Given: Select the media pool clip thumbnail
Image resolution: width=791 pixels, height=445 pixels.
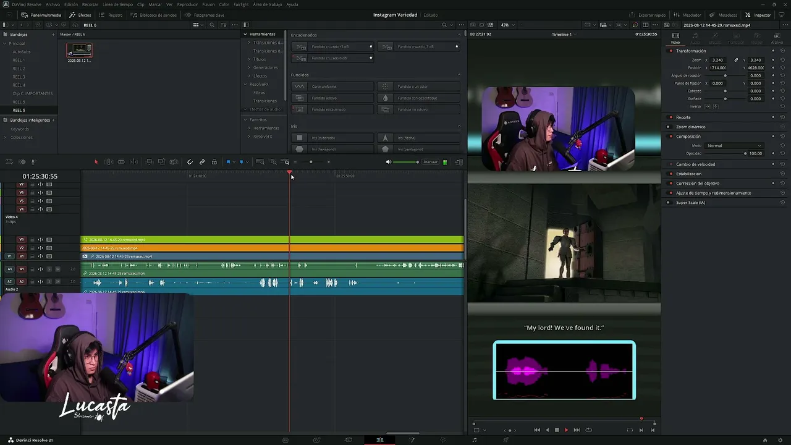Looking at the screenshot, I should pos(79,51).
